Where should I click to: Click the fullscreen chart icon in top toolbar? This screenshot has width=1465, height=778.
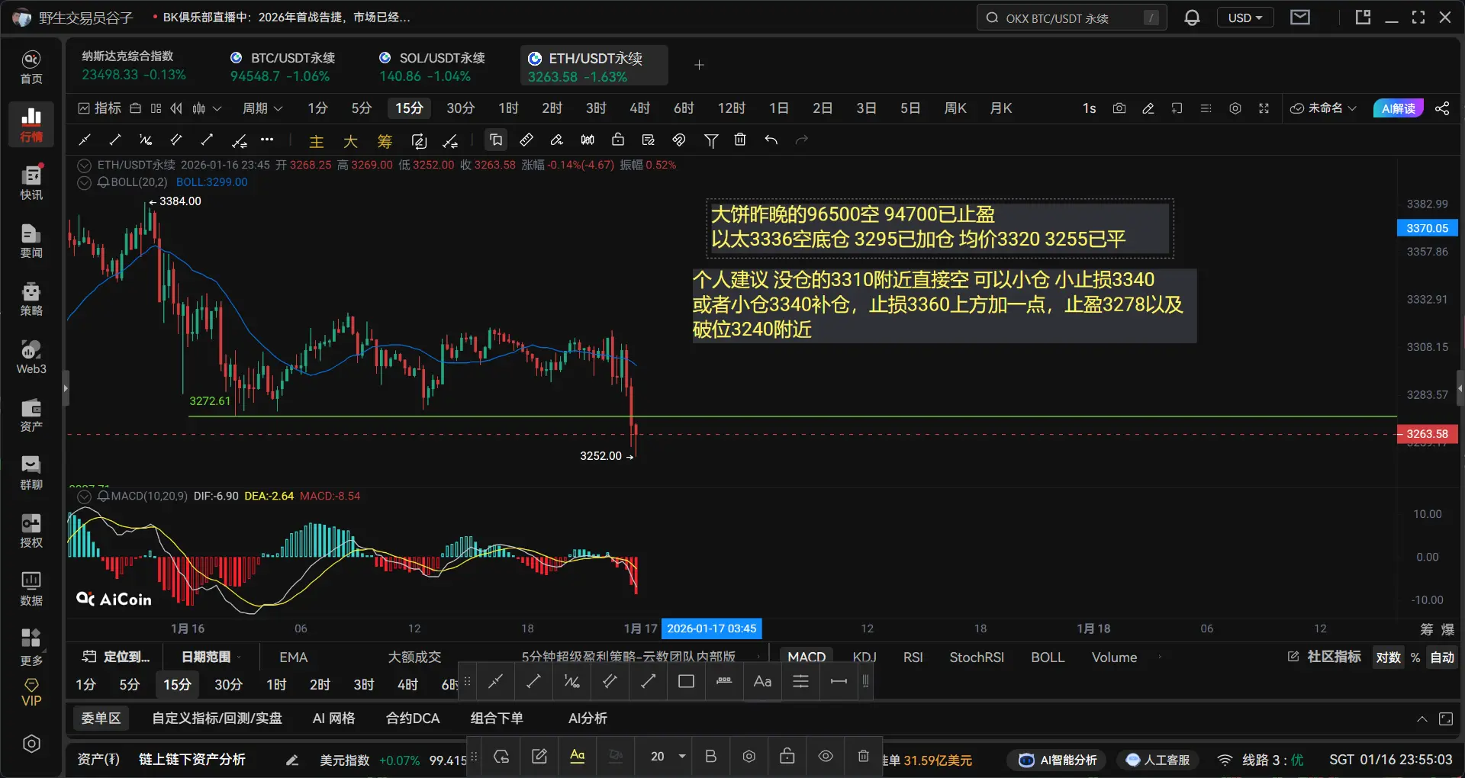[1264, 108]
